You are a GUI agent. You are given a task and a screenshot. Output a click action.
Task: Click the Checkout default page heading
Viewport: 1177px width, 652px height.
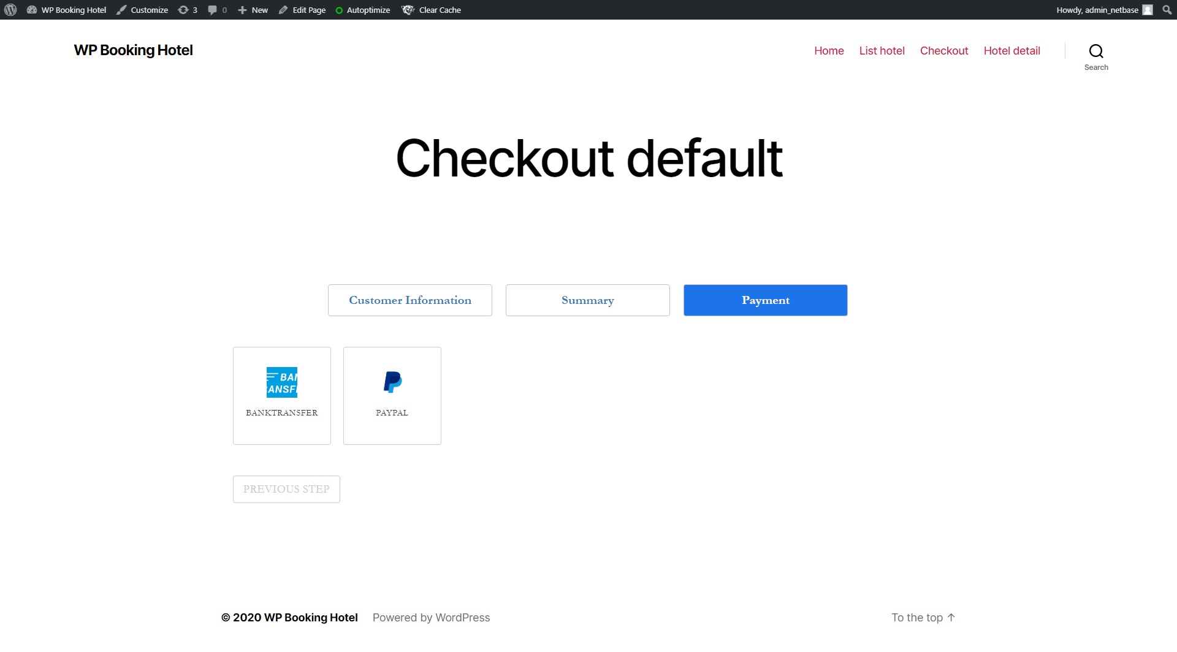(x=589, y=158)
